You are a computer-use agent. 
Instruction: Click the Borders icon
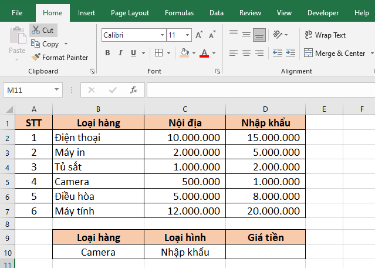pos(158,53)
